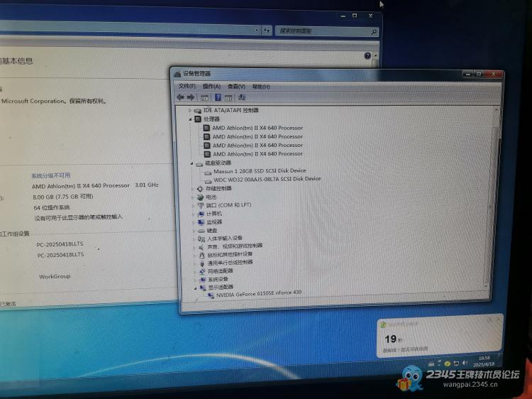
Task: Expand the 电池 node arrow
Action: [x=193, y=197]
